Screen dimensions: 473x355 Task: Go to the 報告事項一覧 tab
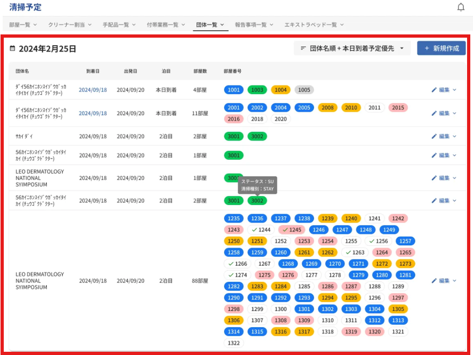[251, 25]
